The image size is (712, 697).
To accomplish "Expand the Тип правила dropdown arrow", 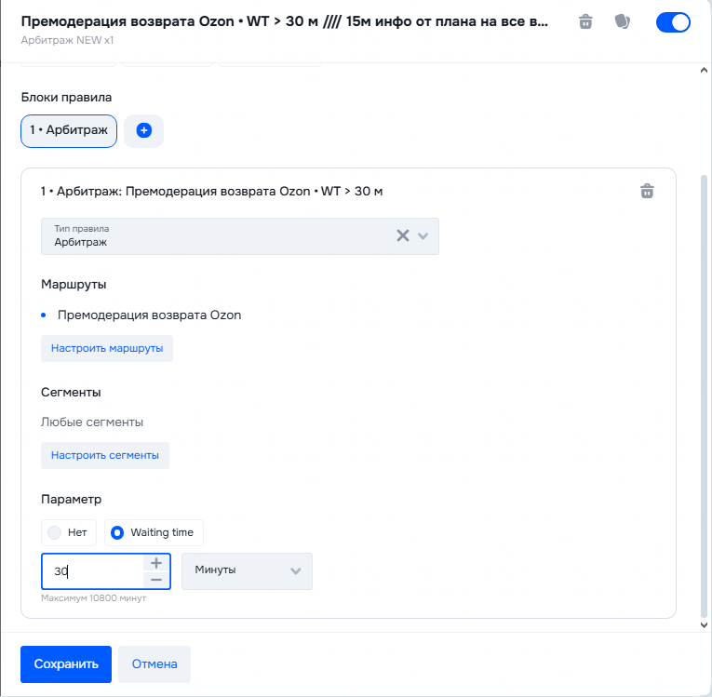I will click(423, 235).
